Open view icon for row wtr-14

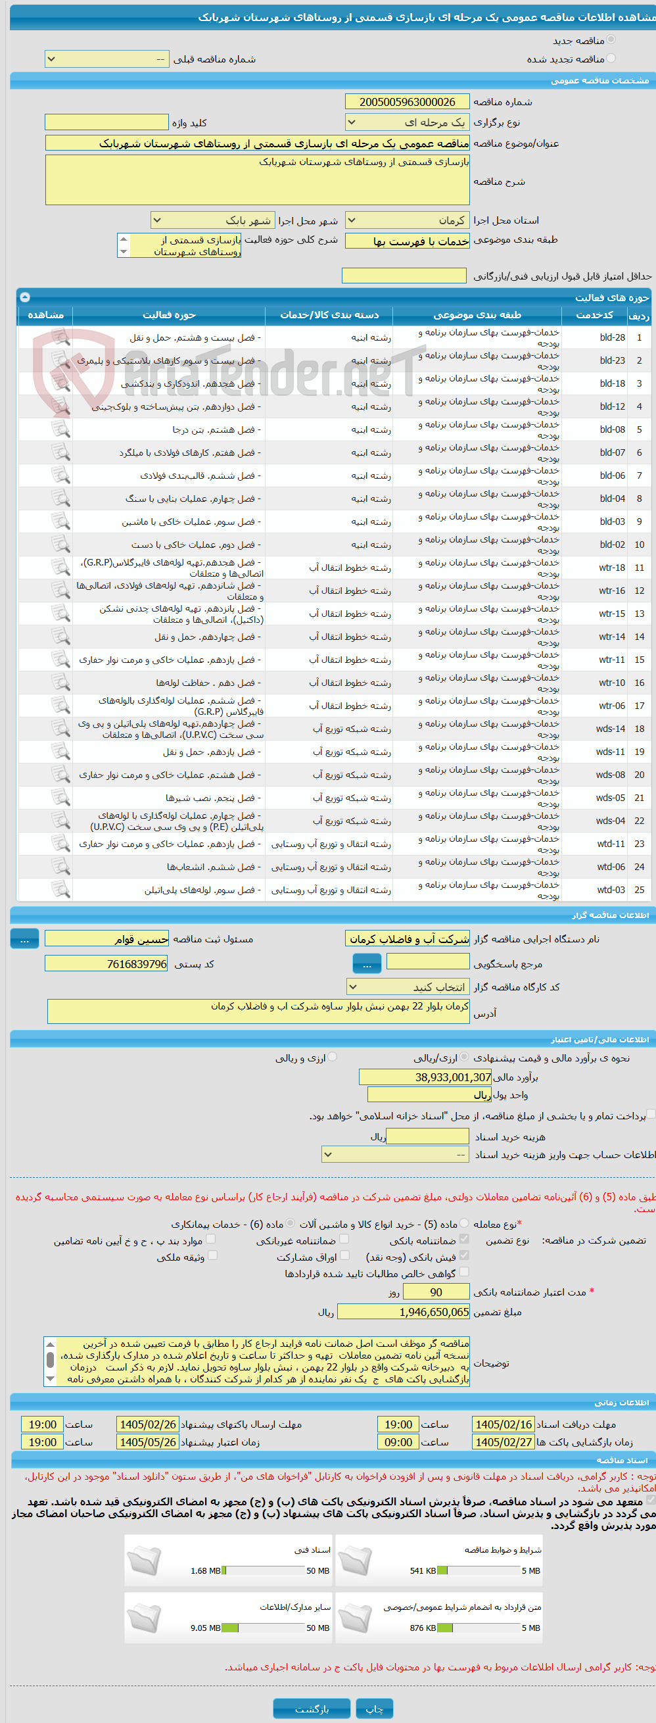[61, 637]
